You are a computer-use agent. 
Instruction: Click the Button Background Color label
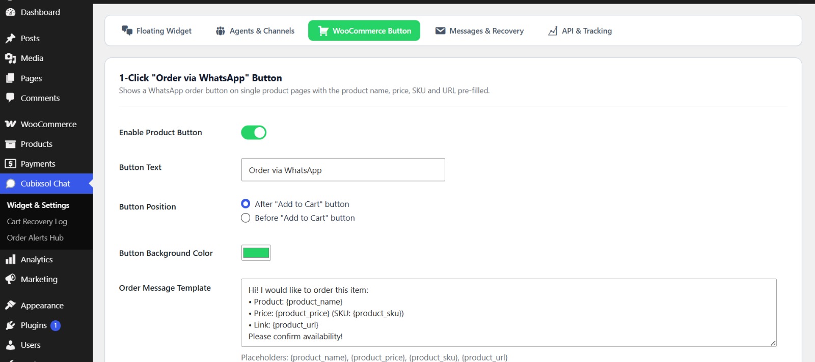pos(166,253)
